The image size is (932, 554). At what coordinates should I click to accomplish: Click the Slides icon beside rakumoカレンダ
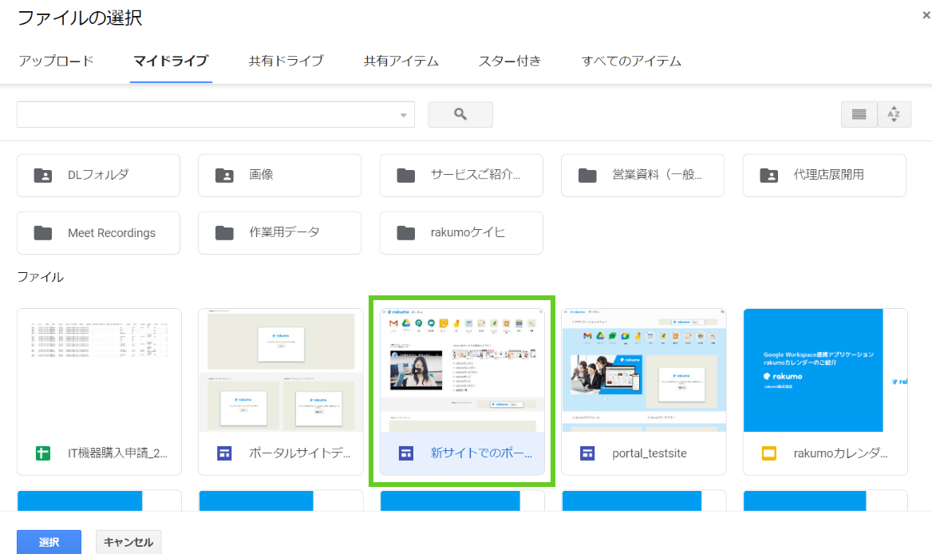pos(769,453)
